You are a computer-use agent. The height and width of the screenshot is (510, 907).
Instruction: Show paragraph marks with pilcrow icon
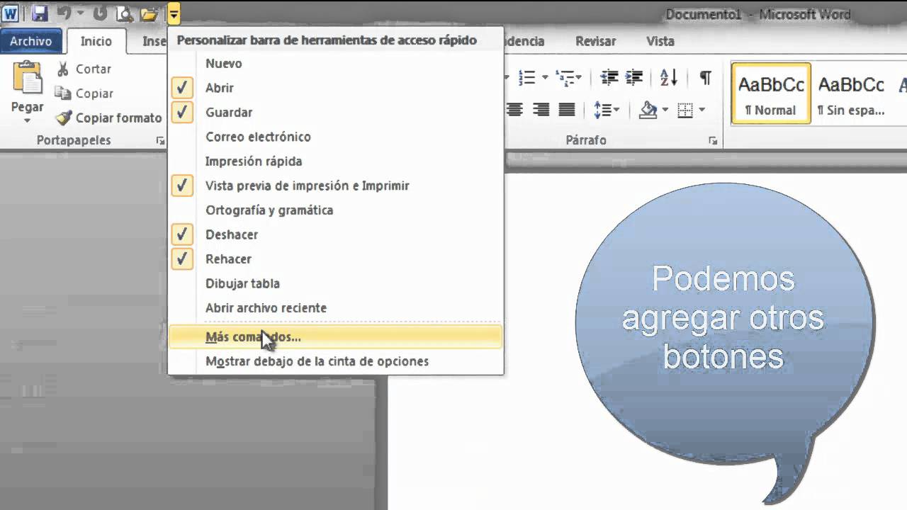coord(705,77)
